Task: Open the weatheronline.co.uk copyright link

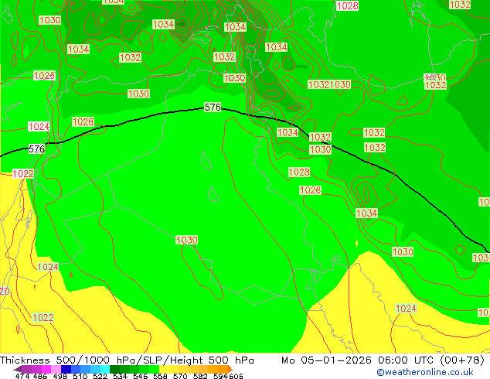Action: tap(425, 372)
